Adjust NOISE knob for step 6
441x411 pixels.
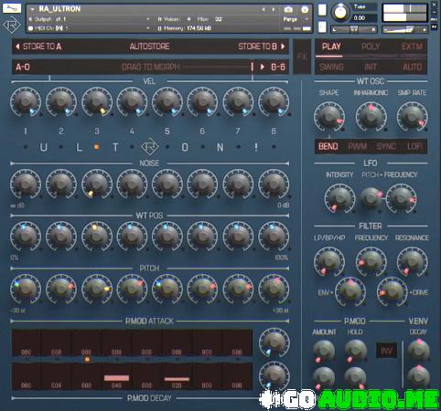click(202, 184)
